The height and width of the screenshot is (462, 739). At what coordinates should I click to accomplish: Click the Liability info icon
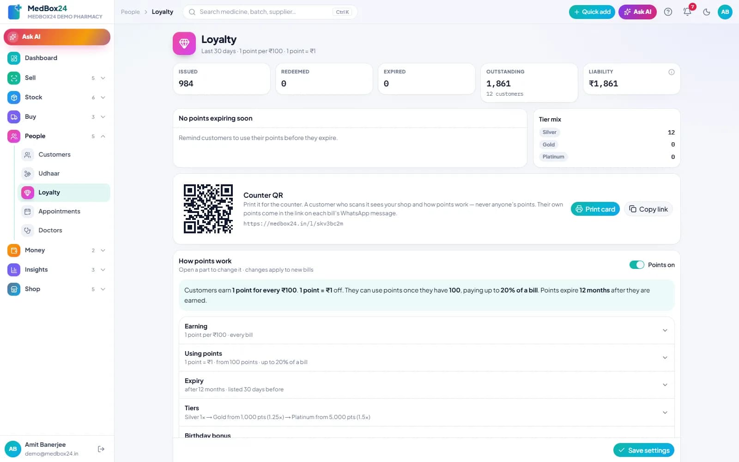(x=672, y=72)
